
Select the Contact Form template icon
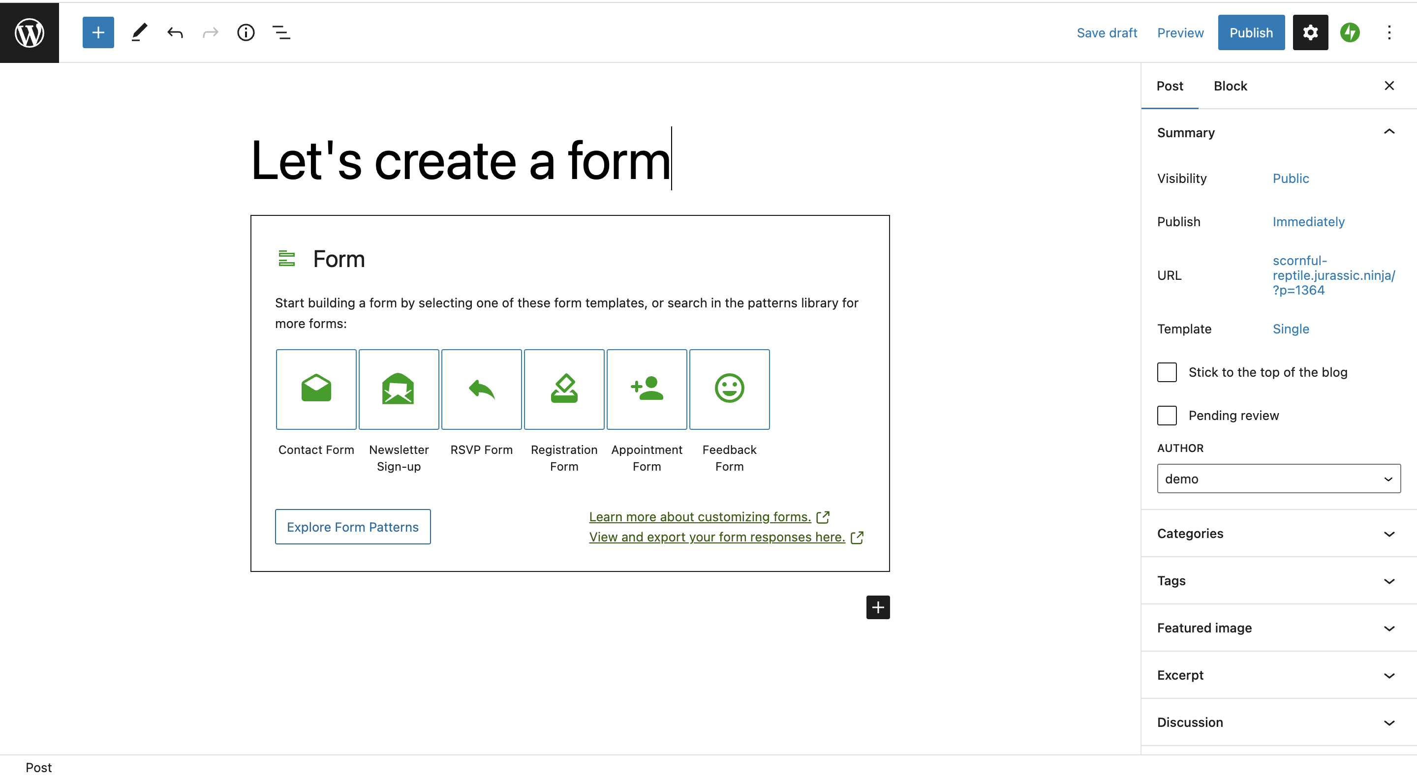tap(316, 389)
